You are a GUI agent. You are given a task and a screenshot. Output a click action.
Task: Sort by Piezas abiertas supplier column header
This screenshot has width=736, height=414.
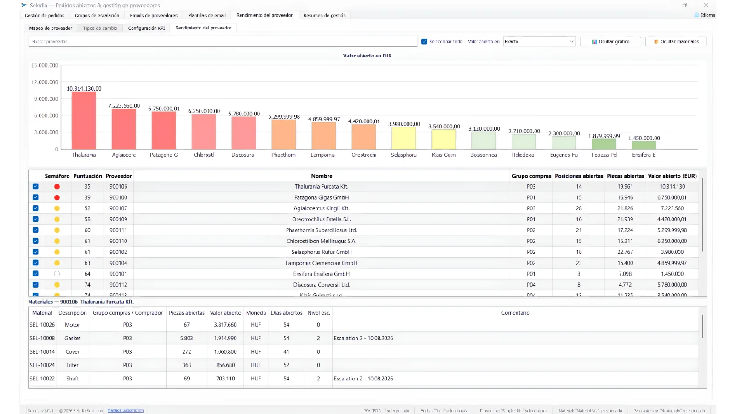(625, 176)
